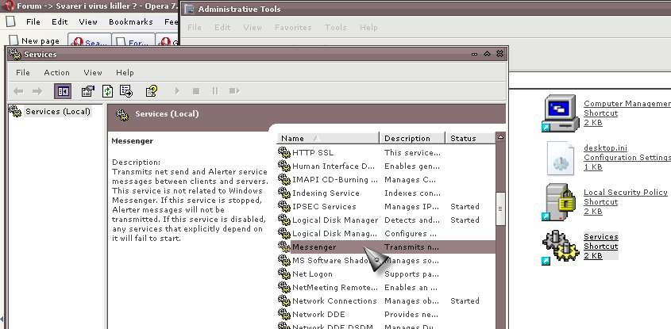Click gear icon beside IPSEC Services

(x=284, y=206)
